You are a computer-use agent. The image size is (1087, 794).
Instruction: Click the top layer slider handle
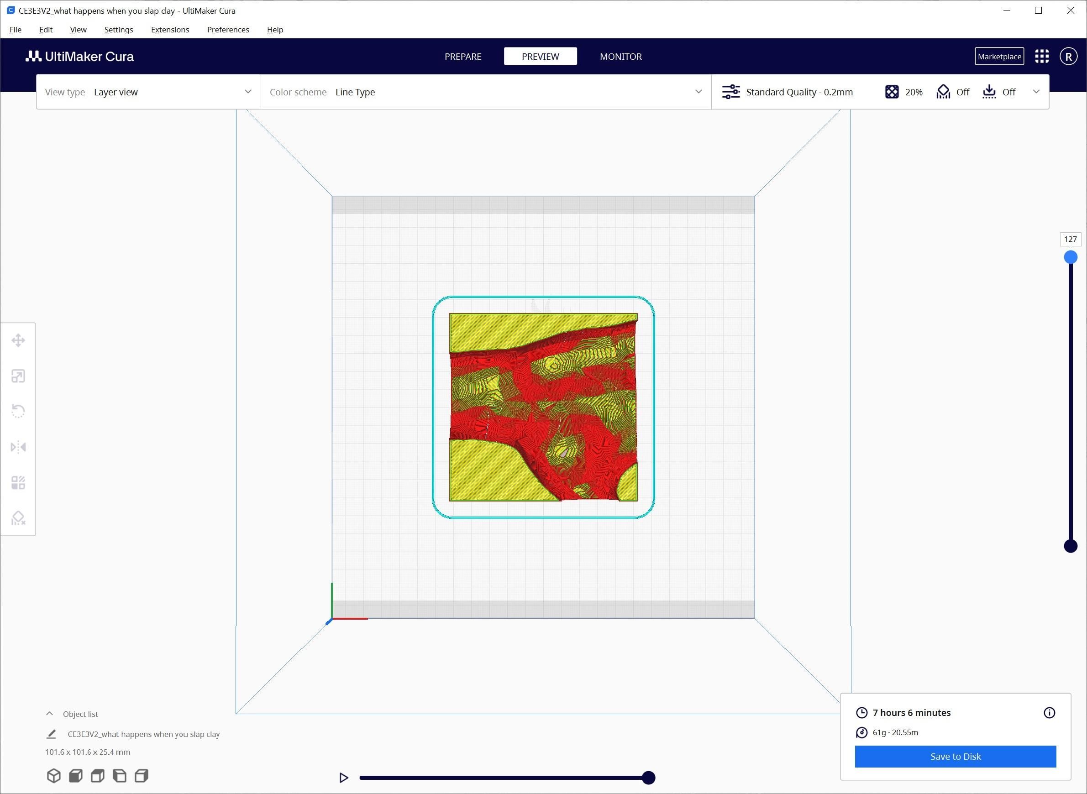(x=1070, y=257)
